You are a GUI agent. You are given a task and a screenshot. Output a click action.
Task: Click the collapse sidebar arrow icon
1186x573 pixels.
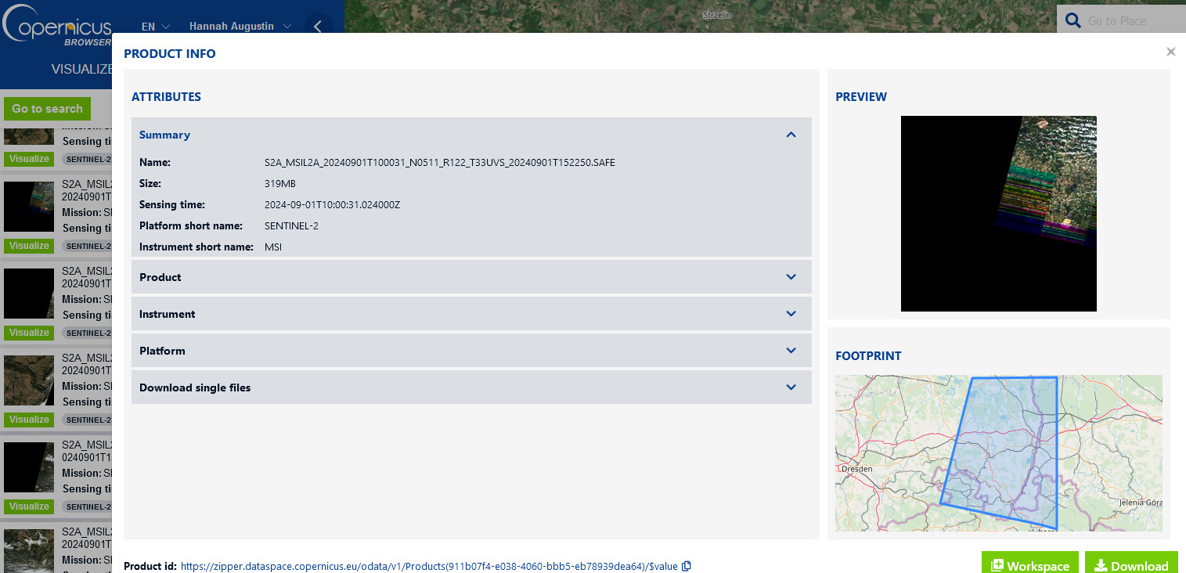coord(318,27)
